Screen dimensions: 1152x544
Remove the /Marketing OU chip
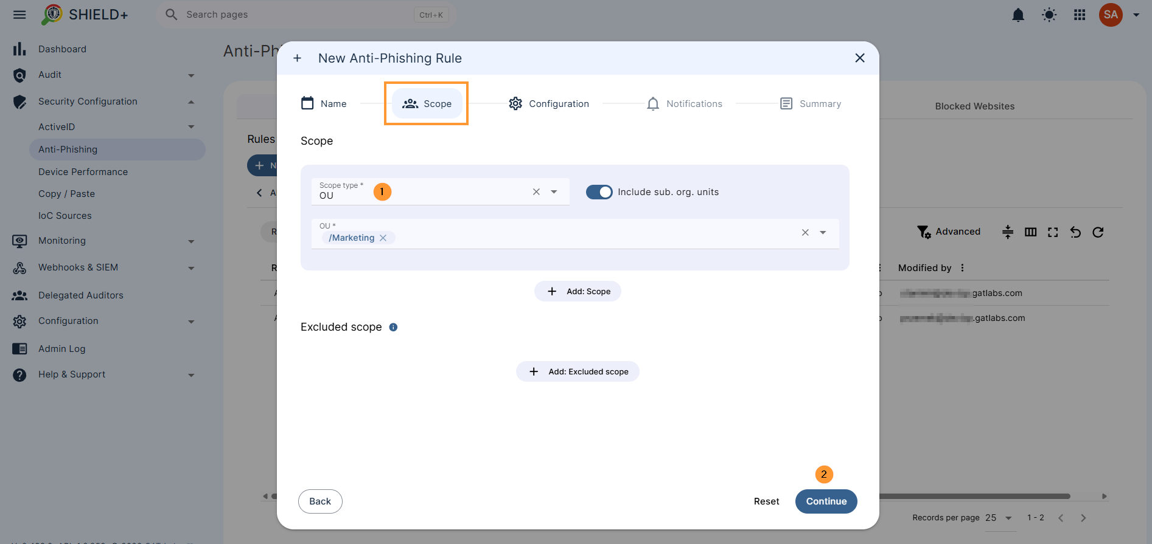click(383, 238)
